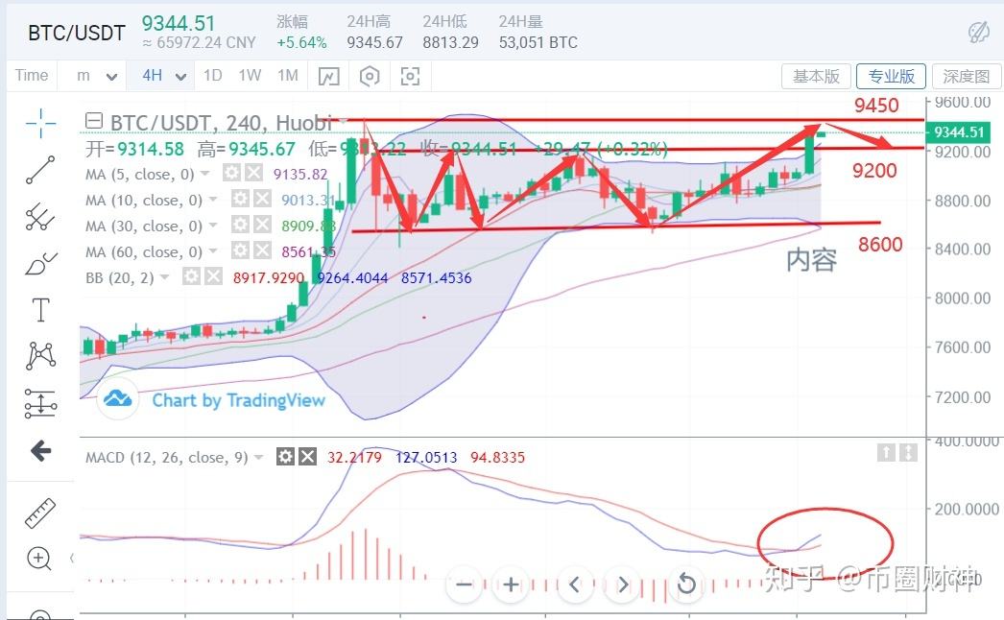Open the Chart by TradingView link
1004x620 pixels.
point(238,400)
